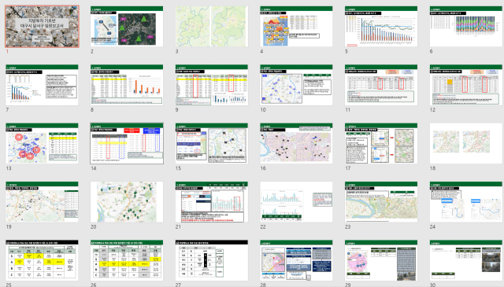Select slide 14 thumbnail with red and blue labels
The image size is (504, 287).
click(x=127, y=143)
